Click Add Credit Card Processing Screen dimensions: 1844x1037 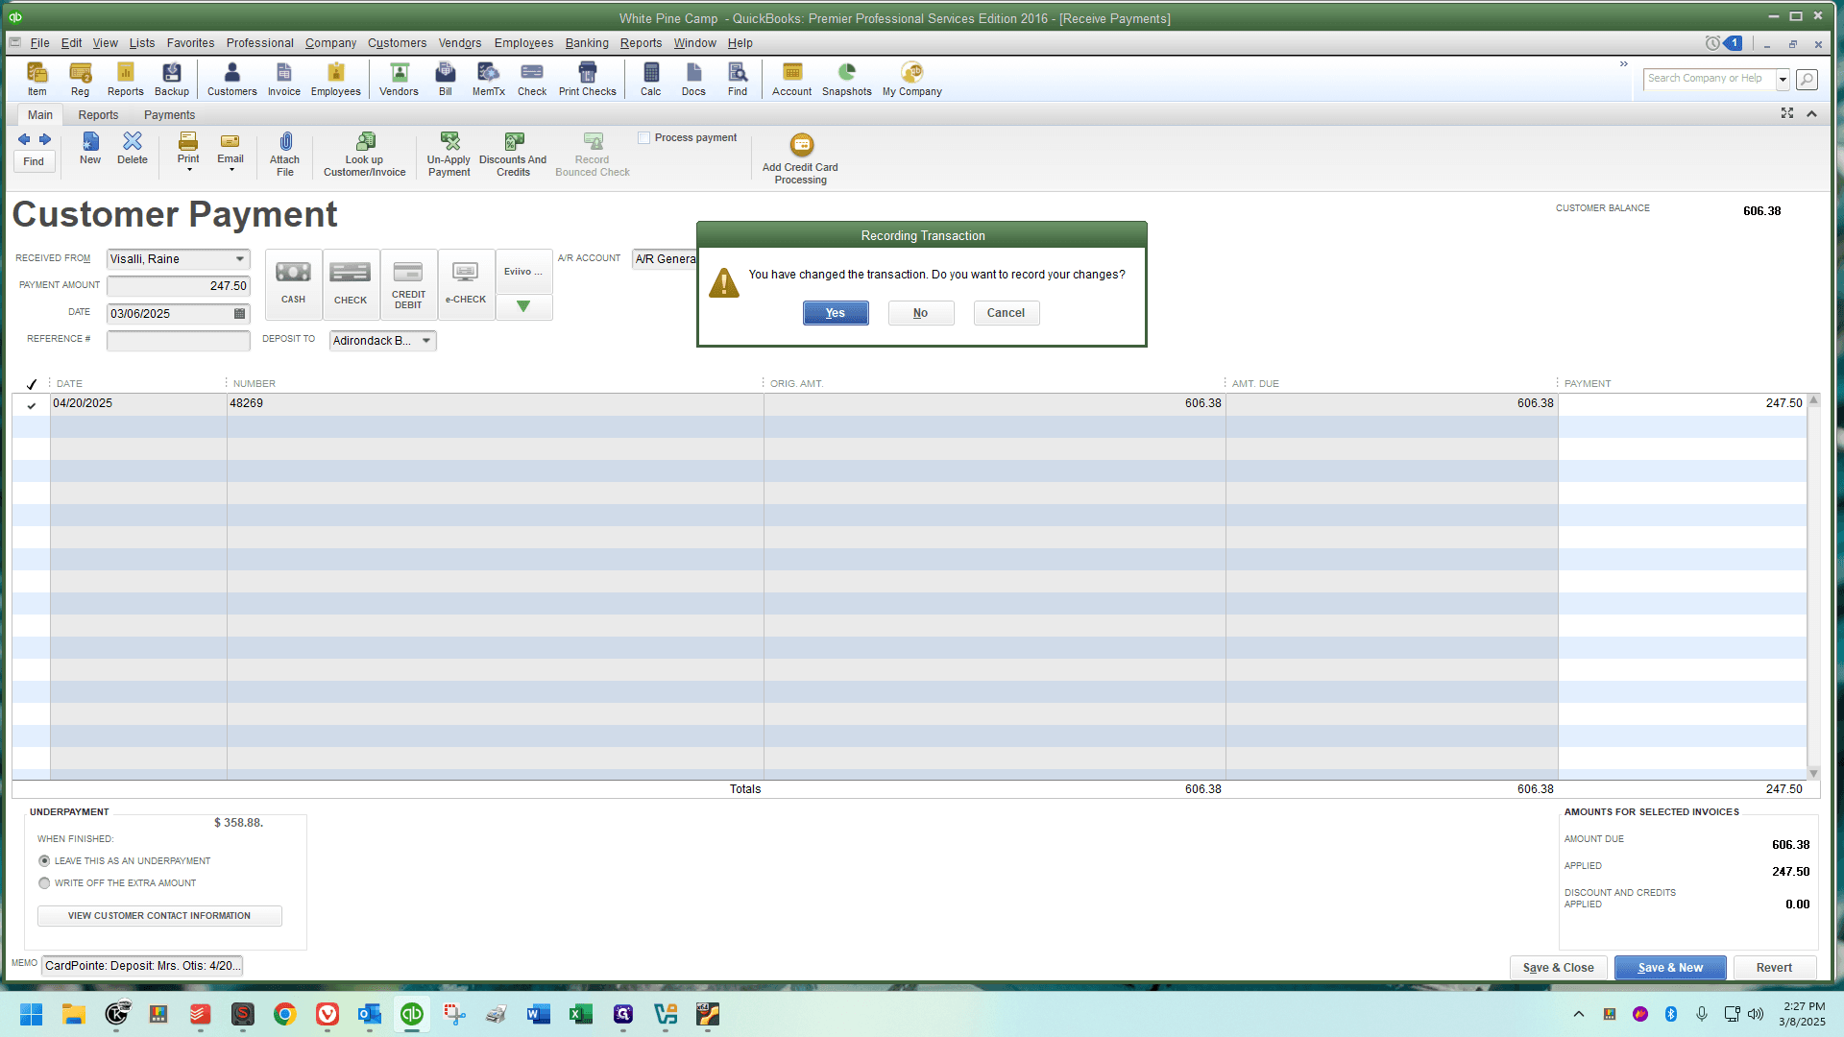point(801,159)
